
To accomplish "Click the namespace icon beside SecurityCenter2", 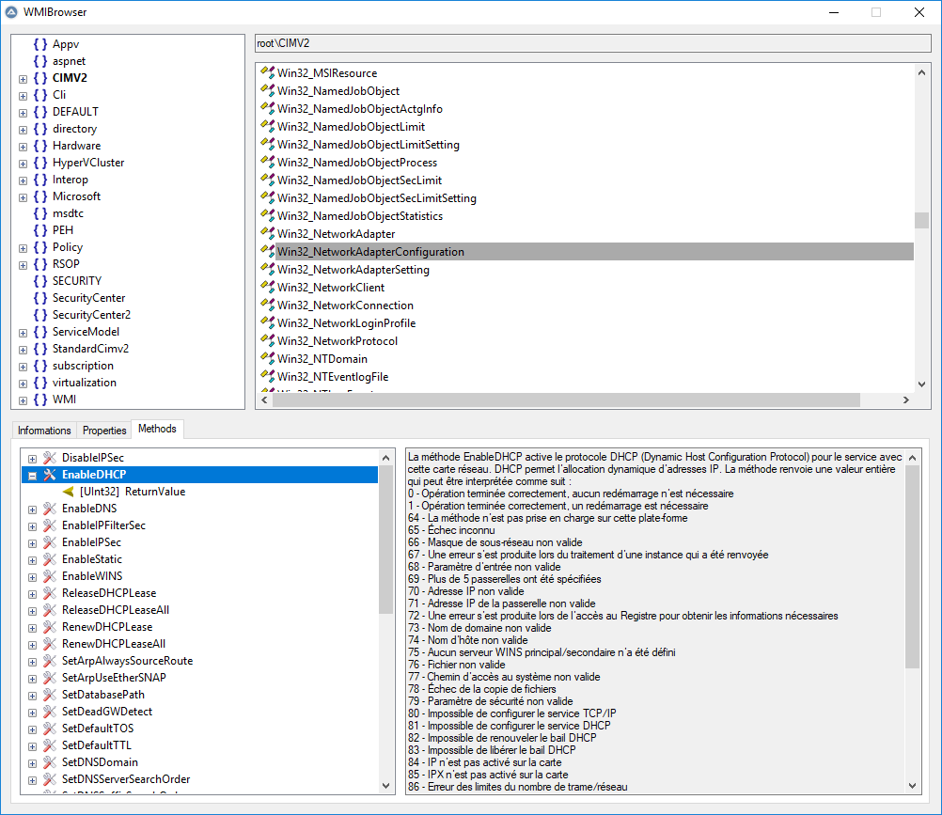I will (x=40, y=315).
